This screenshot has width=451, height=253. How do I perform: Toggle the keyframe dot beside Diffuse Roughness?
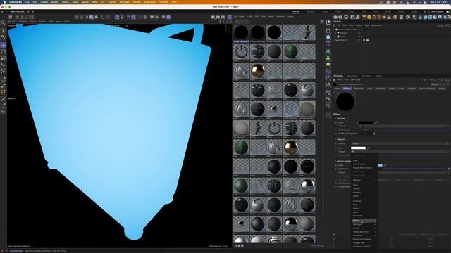click(x=335, y=134)
